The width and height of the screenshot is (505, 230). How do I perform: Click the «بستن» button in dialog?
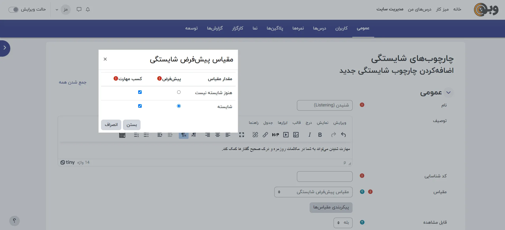tap(132, 125)
